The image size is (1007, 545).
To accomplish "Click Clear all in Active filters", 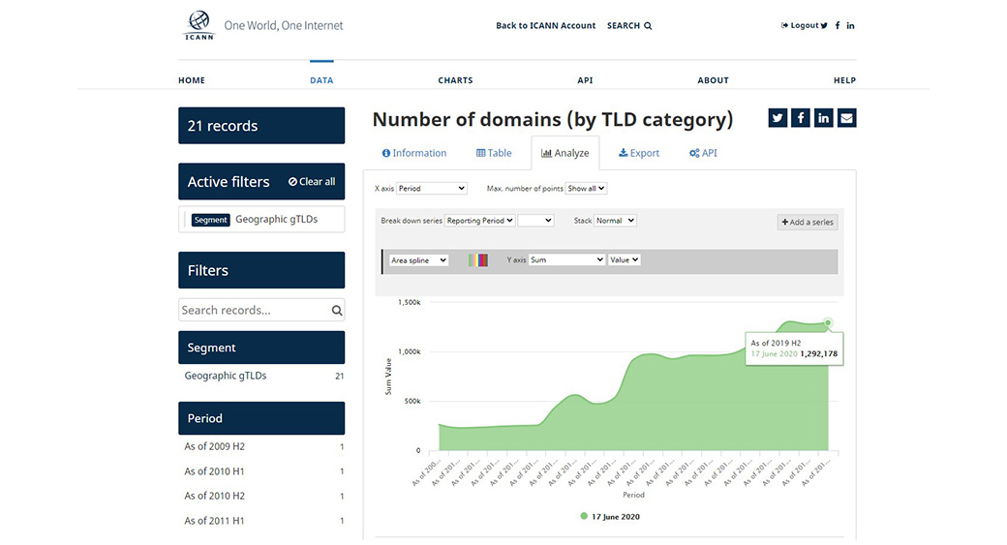I will 312,182.
